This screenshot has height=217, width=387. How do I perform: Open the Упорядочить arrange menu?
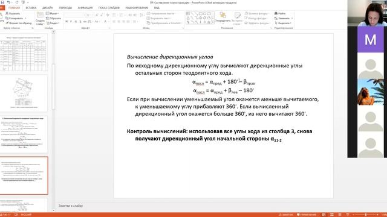click(223, 17)
